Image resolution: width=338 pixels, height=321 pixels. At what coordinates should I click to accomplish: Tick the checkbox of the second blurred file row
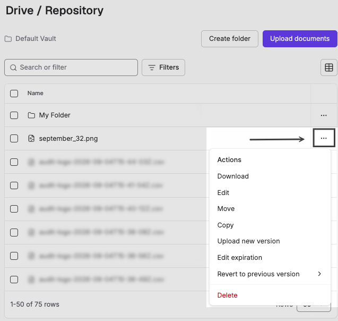[14, 185]
